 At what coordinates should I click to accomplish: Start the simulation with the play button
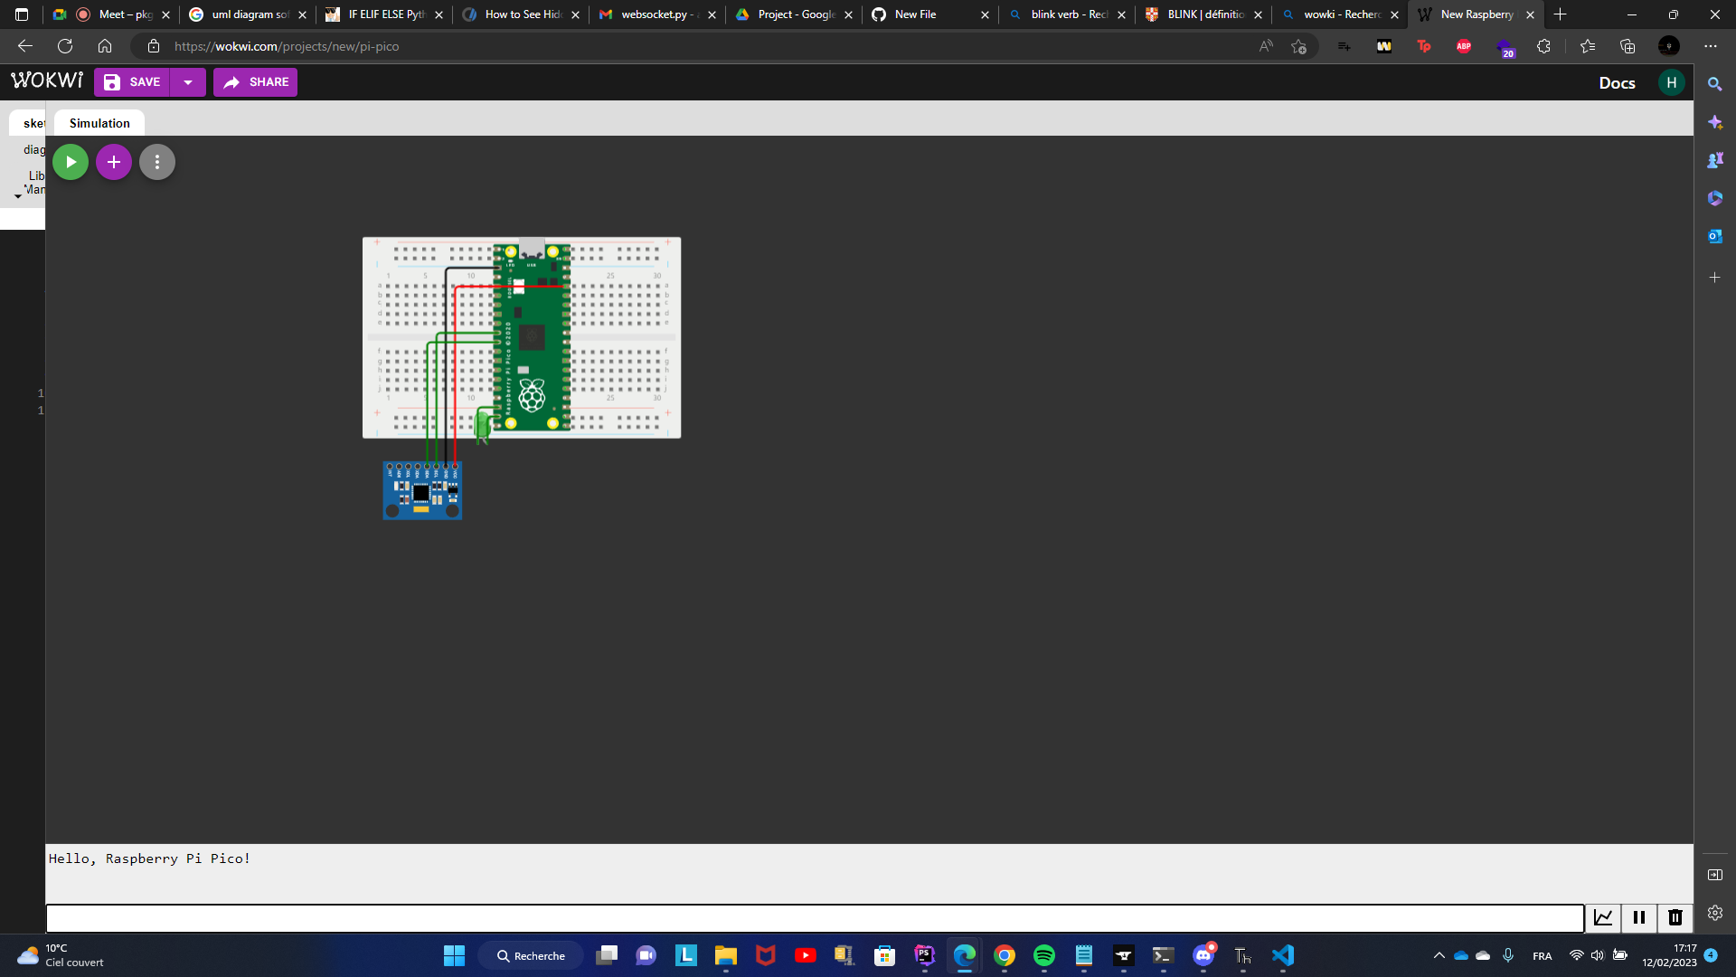(x=70, y=161)
